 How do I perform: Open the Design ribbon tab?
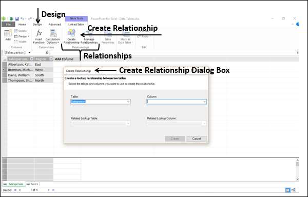[37, 24]
